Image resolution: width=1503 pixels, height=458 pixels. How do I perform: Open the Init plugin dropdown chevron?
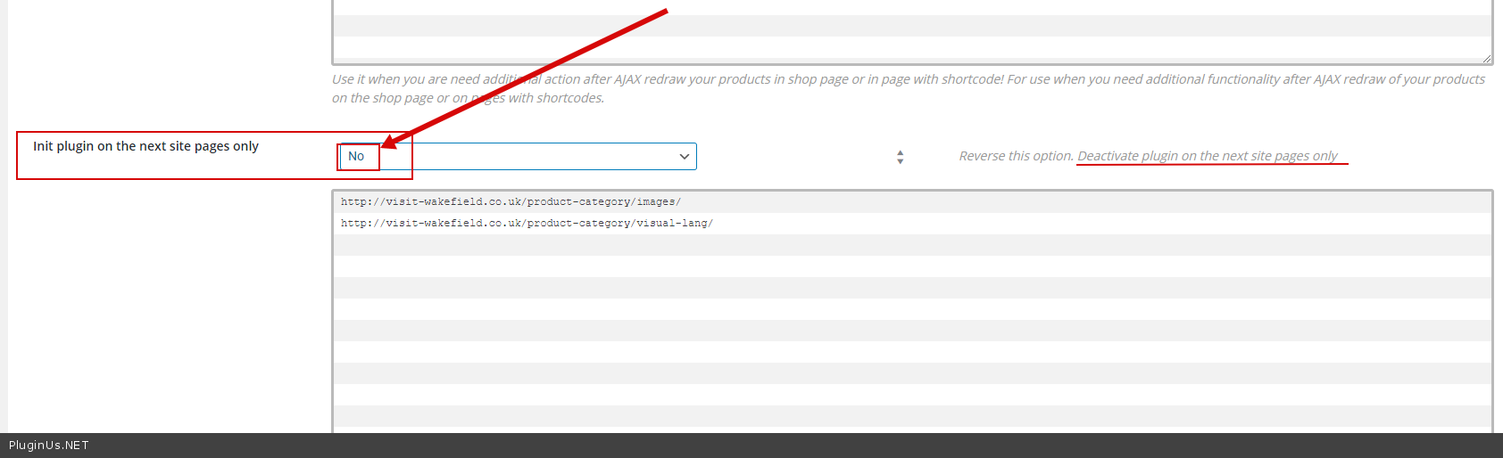684,157
